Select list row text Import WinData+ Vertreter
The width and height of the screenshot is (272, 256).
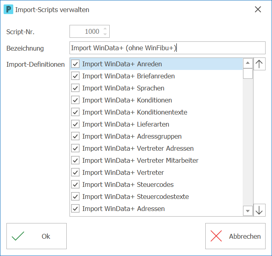coord(123,172)
